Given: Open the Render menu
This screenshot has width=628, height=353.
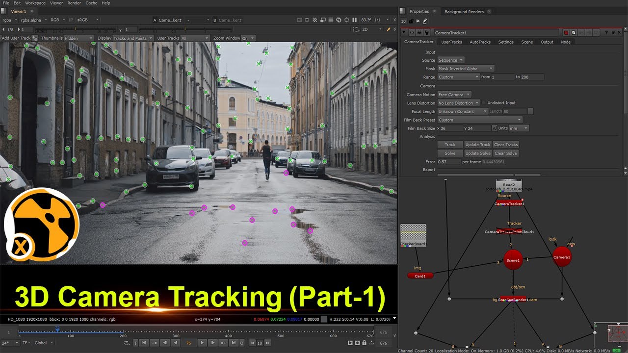Looking at the screenshot, I should tap(74, 3).
